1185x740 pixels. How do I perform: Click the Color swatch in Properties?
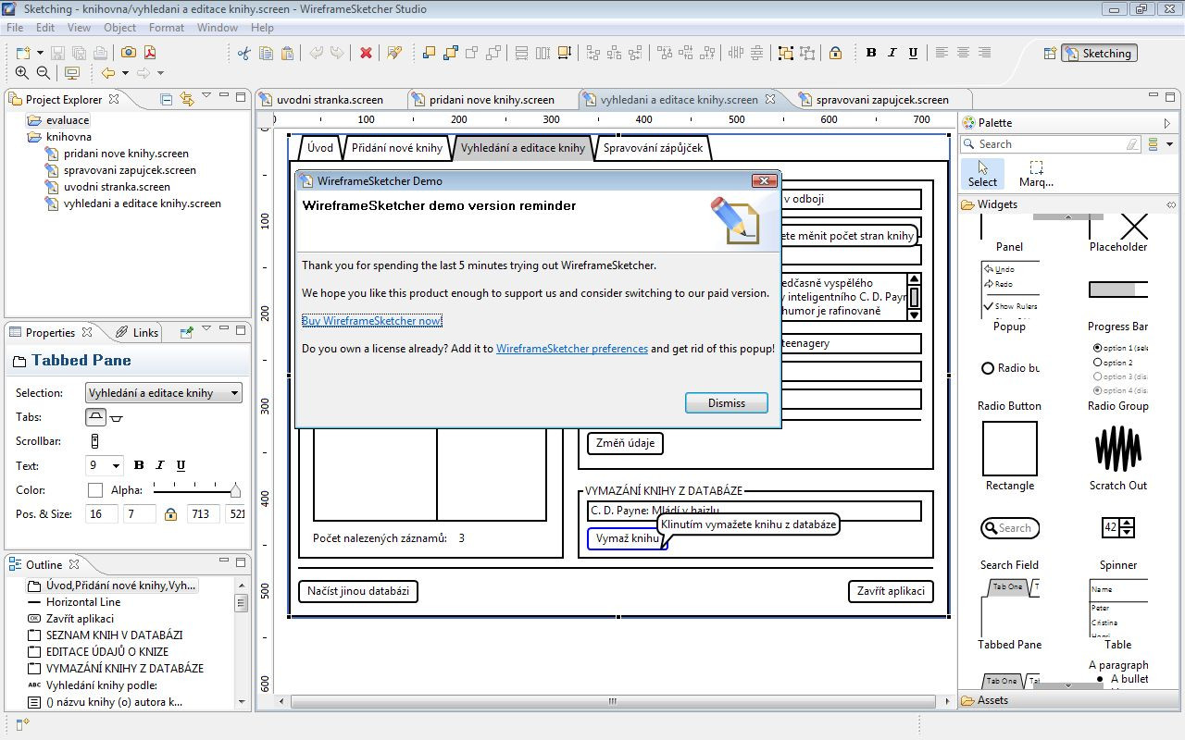click(95, 490)
